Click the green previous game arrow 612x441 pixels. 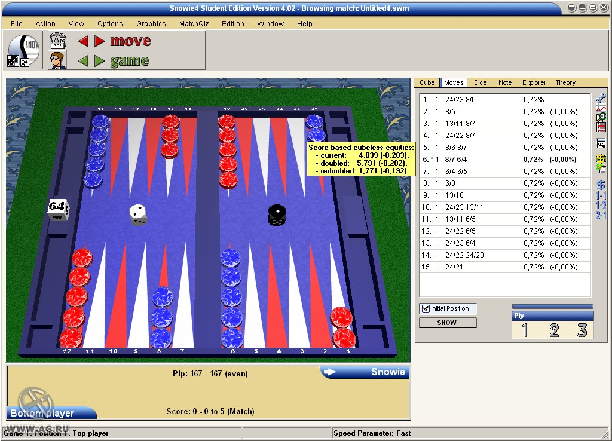83,61
